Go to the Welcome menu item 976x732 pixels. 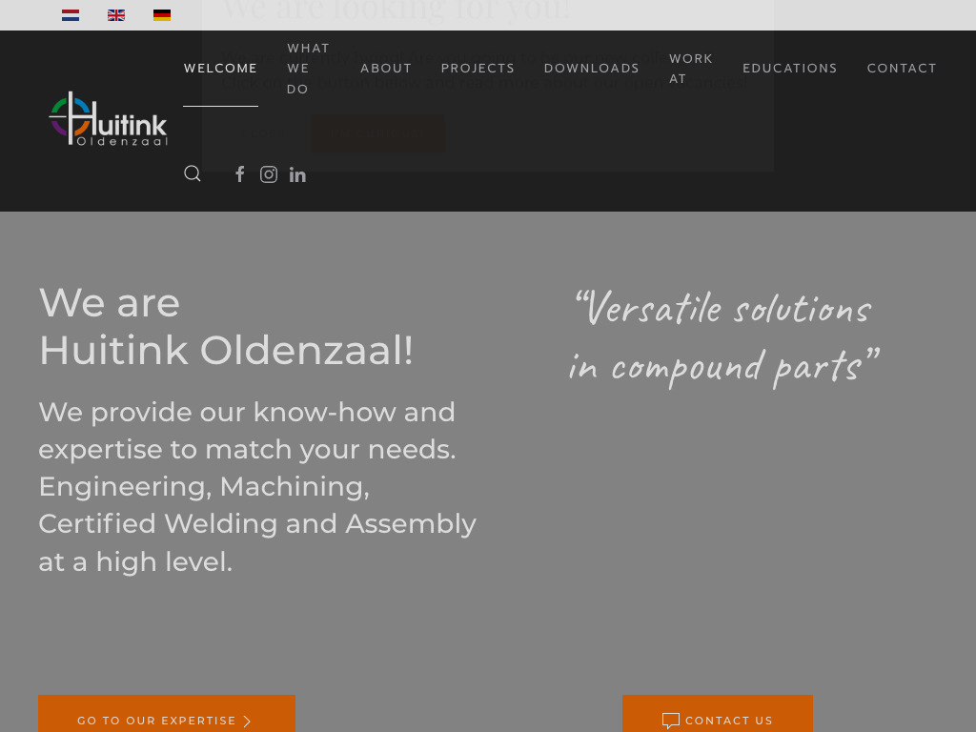pos(220,69)
